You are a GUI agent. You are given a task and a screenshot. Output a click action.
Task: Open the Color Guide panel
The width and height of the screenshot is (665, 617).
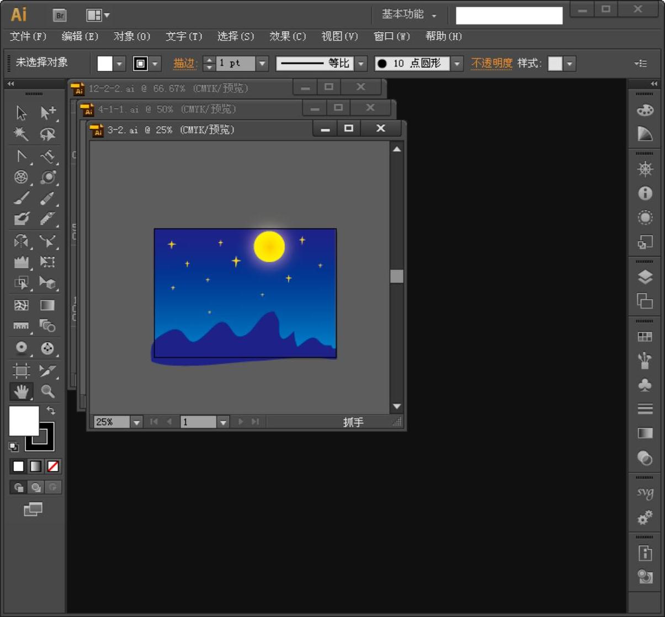tap(645, 134)
